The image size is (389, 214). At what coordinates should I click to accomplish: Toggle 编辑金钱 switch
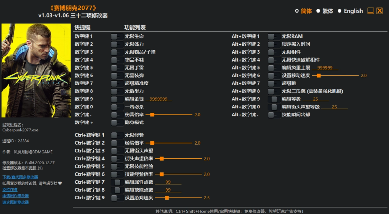(x=117, y=99)
